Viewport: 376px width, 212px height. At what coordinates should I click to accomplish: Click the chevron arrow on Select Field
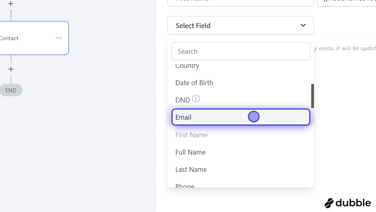(303, 25)
